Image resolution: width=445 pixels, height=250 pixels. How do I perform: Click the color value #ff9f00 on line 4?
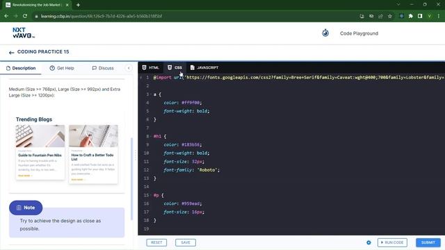click(191, 103)
